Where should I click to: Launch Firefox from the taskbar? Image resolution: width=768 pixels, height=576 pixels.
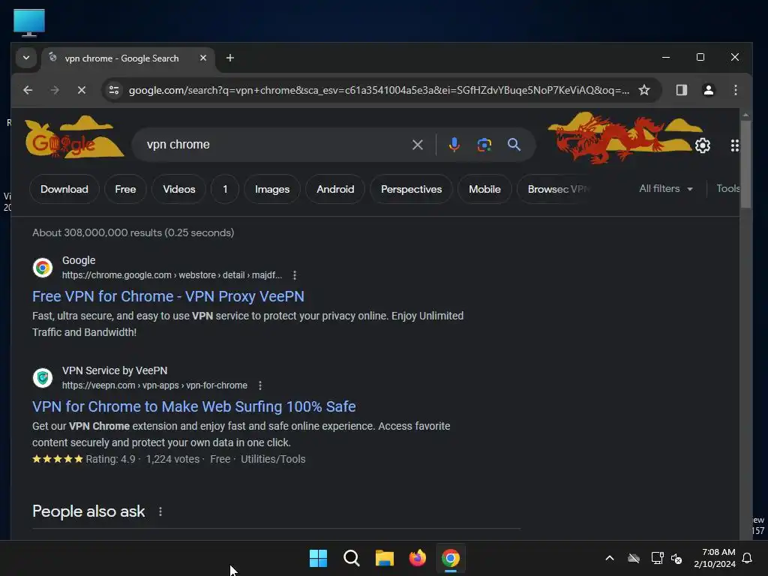pos(417,558)
